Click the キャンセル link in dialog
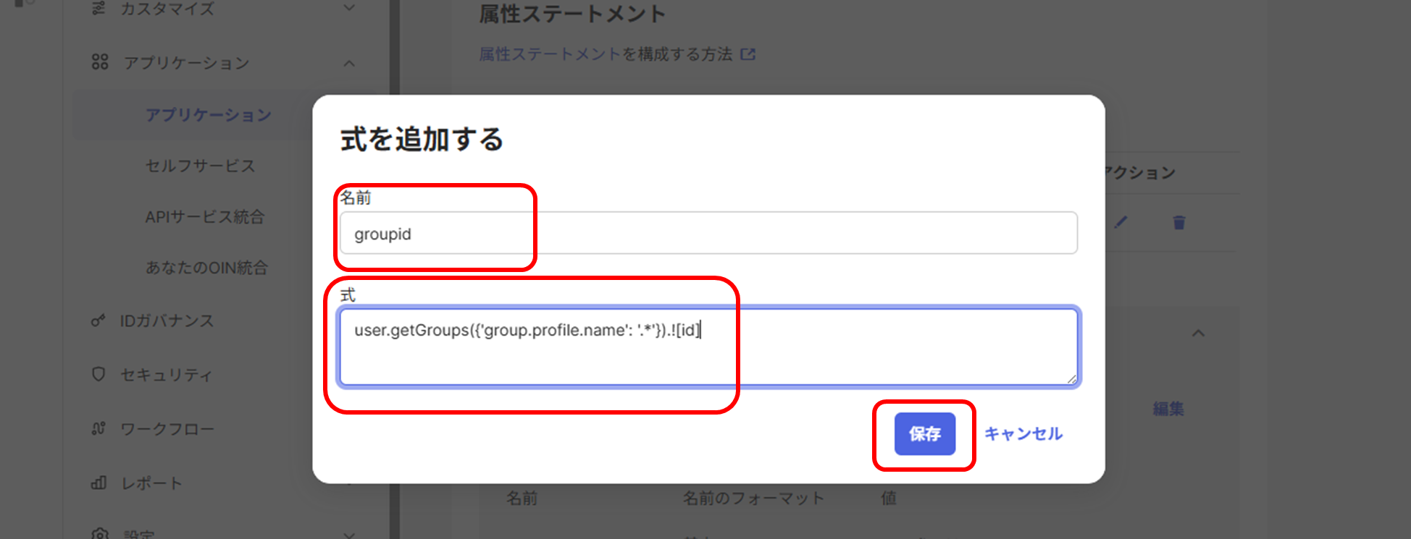 [x=1023, y=433]
